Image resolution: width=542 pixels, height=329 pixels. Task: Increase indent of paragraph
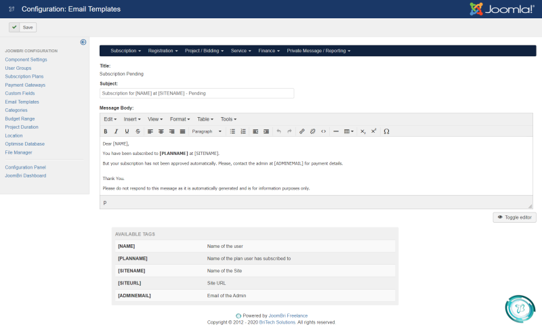click(266, 131)
